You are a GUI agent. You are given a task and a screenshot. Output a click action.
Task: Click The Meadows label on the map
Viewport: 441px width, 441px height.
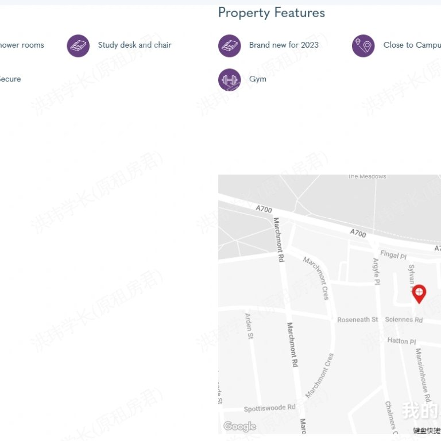(367, 177)
